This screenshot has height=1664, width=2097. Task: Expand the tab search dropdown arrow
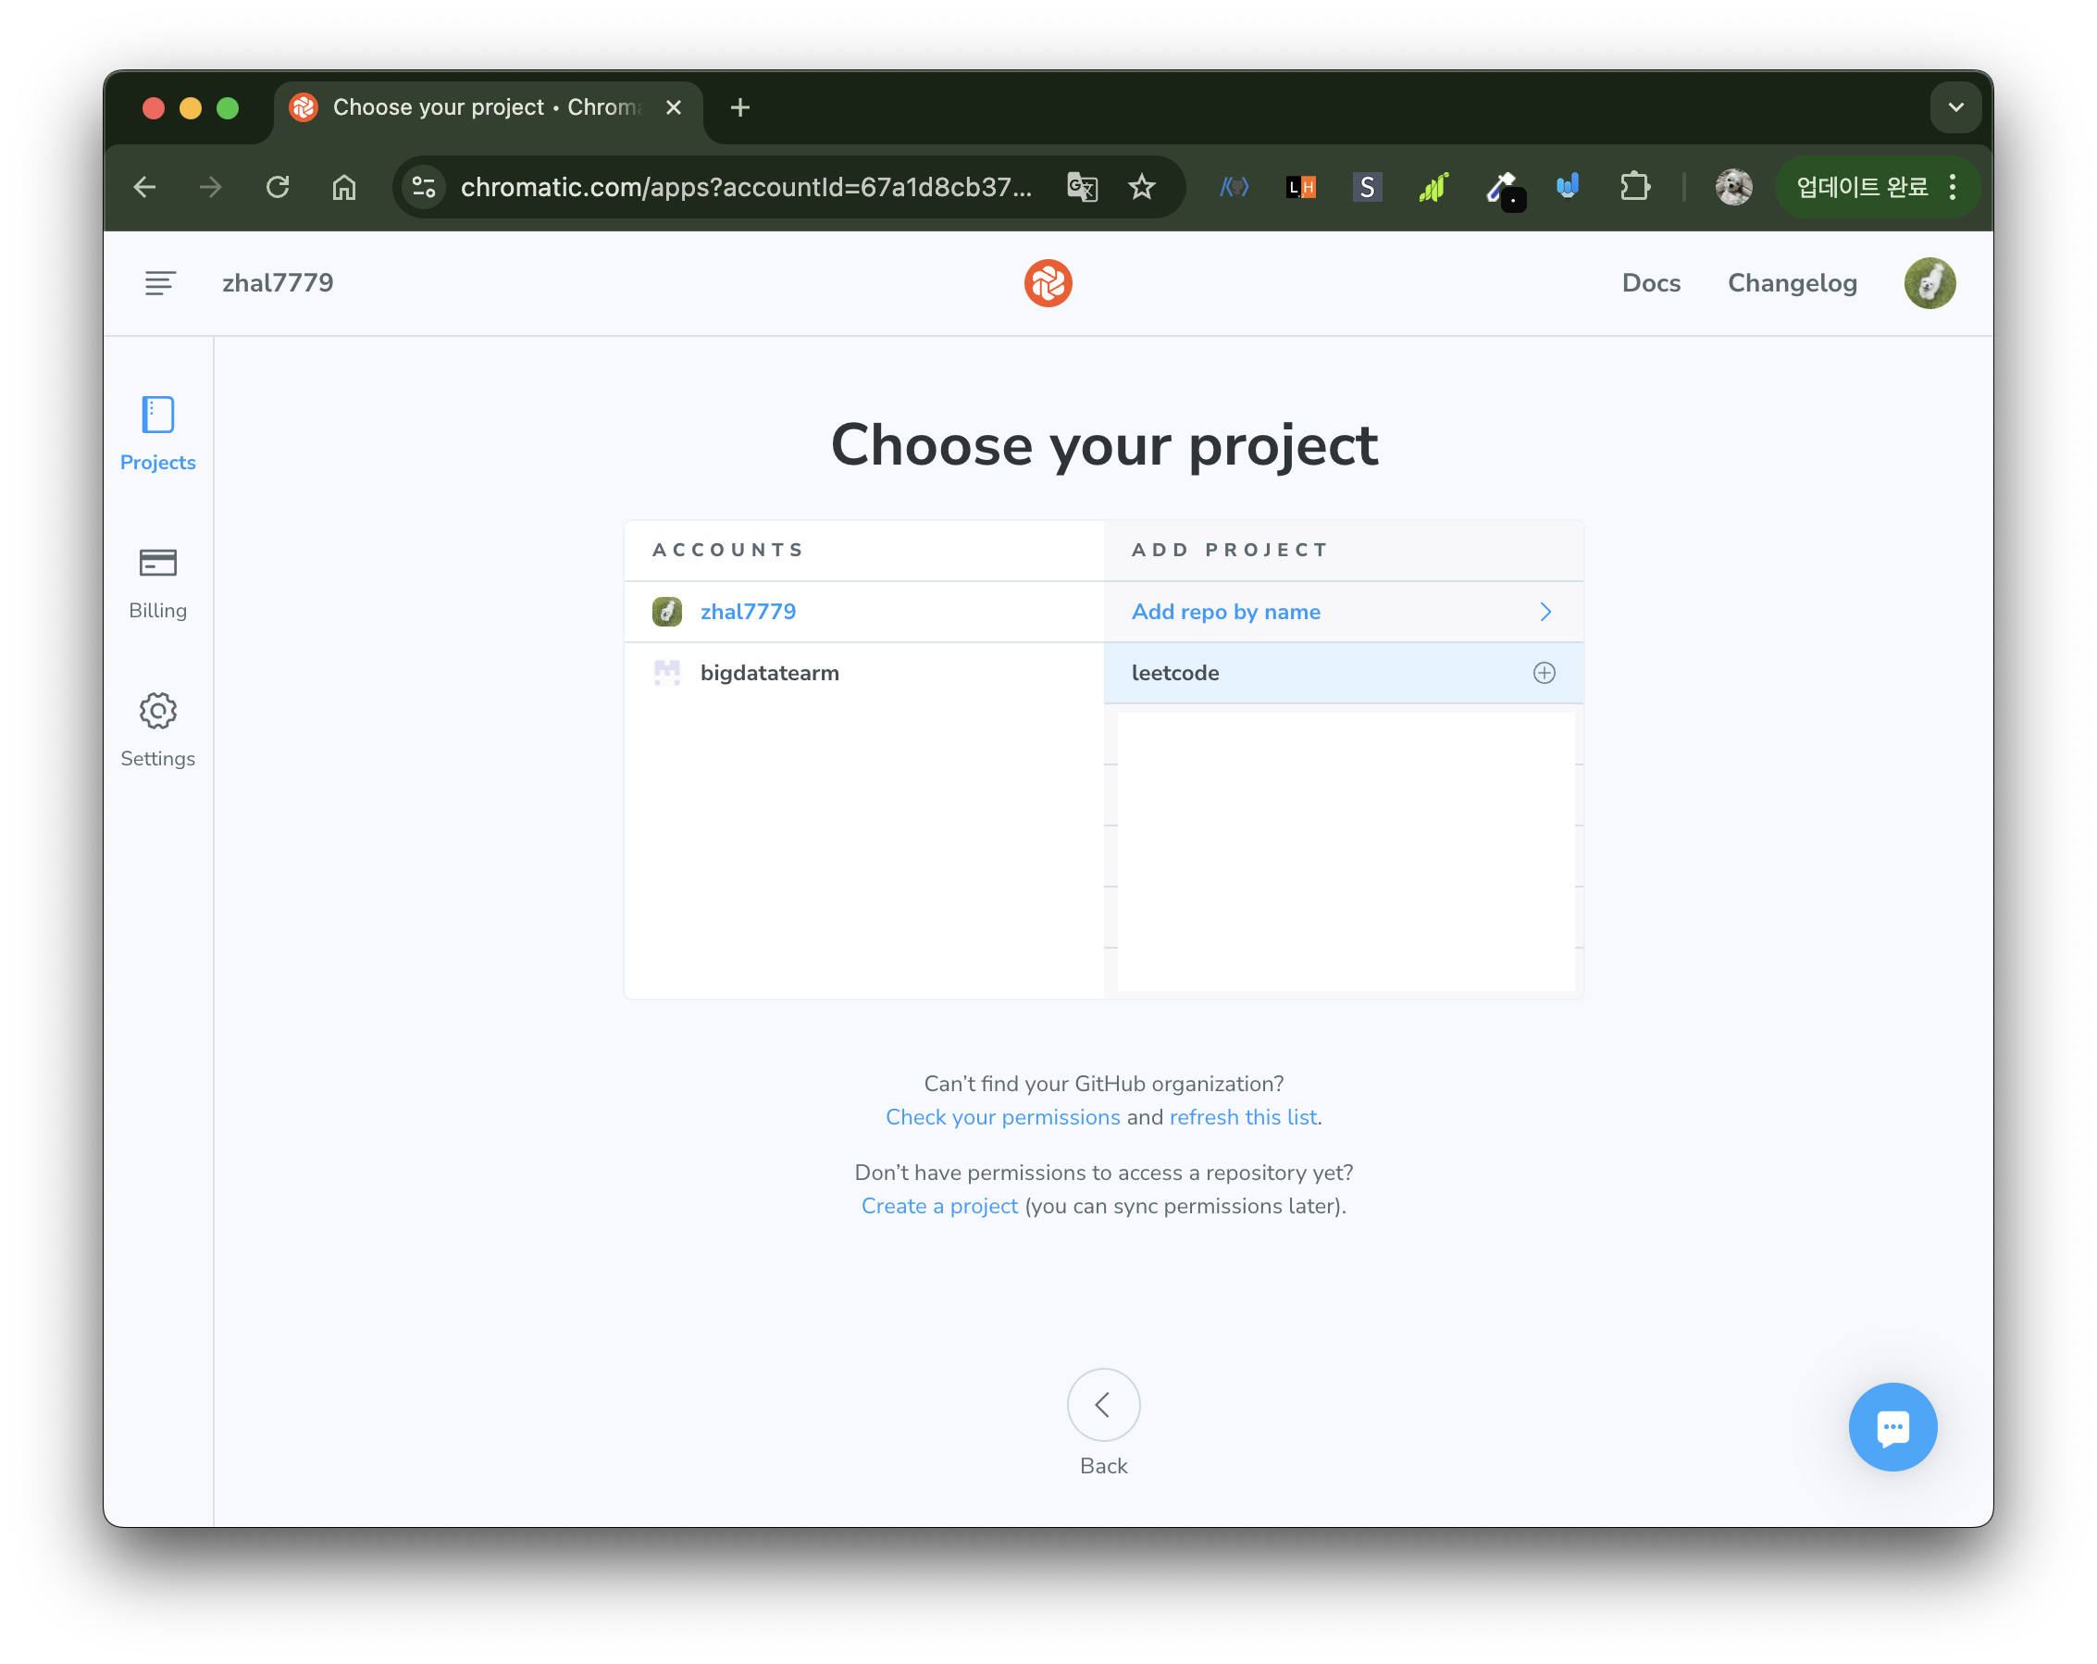tap(1955, 107)
